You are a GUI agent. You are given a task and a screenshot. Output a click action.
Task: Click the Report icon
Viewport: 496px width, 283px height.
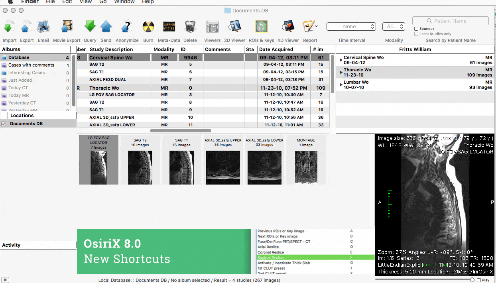pyautogui.click(x=308, y=27)
